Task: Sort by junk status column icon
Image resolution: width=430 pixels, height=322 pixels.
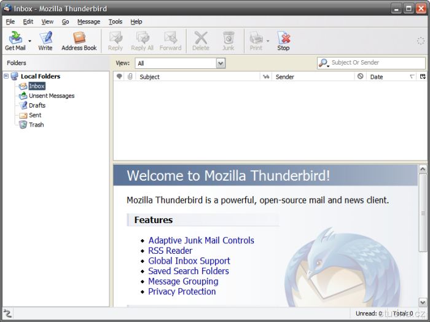Action: pos(360,77)
